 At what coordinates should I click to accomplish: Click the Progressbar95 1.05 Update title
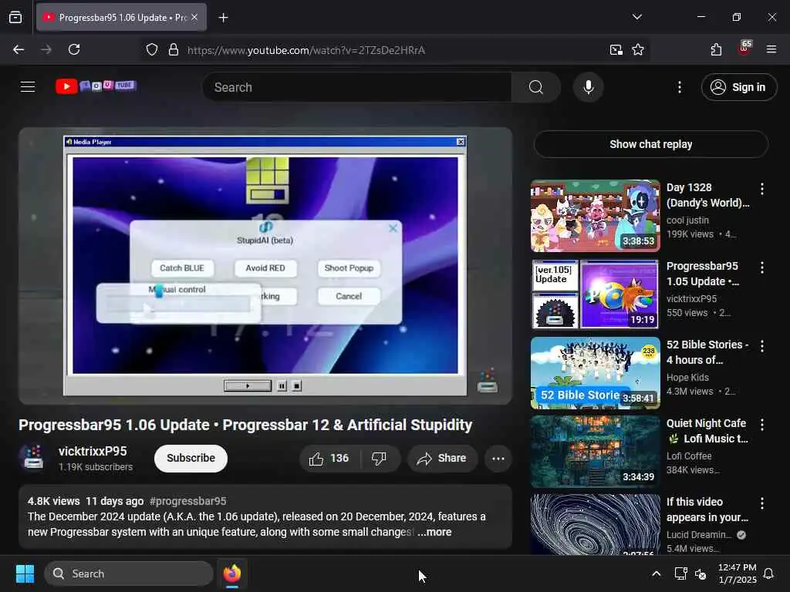tap(703, 274)
